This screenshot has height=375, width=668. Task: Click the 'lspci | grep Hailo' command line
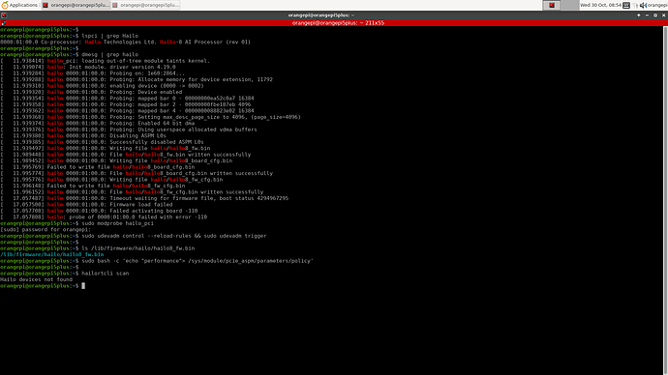click(110, 36)
